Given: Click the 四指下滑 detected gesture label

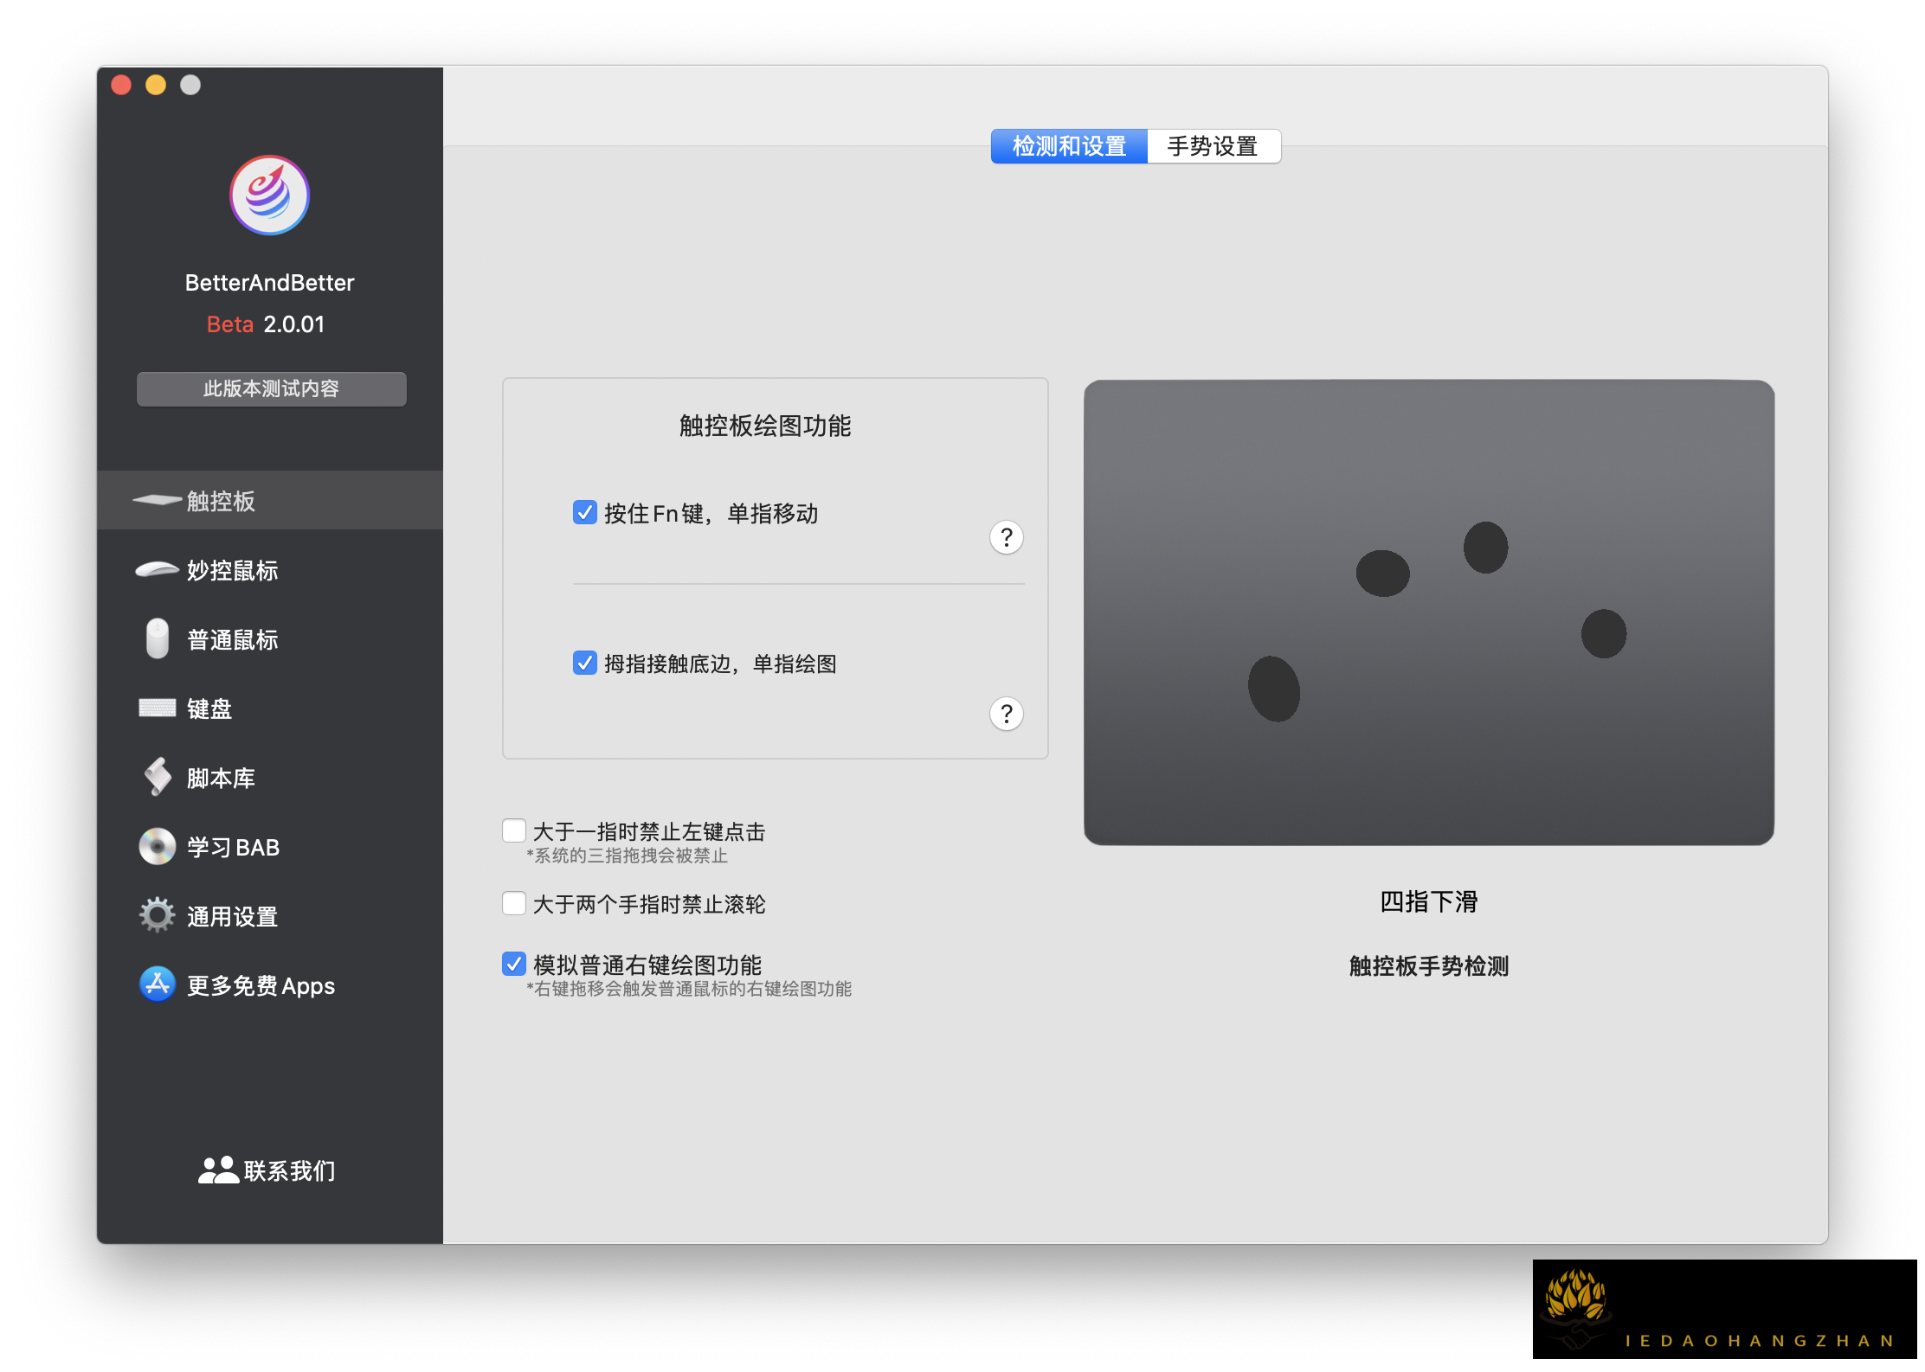Looking at the screenshot, I should pos(1428,901).
